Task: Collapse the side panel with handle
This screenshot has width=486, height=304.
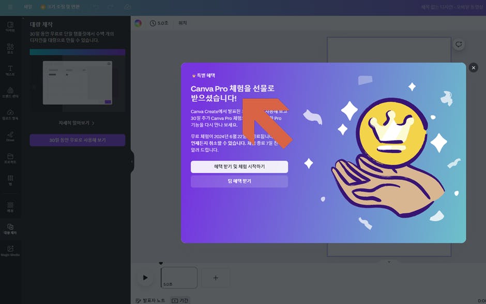Action: [x=132, y=162]
